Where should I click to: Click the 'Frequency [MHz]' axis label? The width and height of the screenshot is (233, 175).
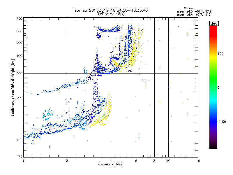click(x=110, y=164)
